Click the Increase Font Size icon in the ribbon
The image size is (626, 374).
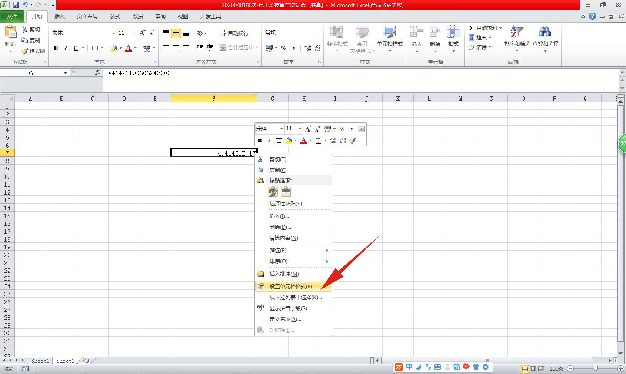pos(142,33)
